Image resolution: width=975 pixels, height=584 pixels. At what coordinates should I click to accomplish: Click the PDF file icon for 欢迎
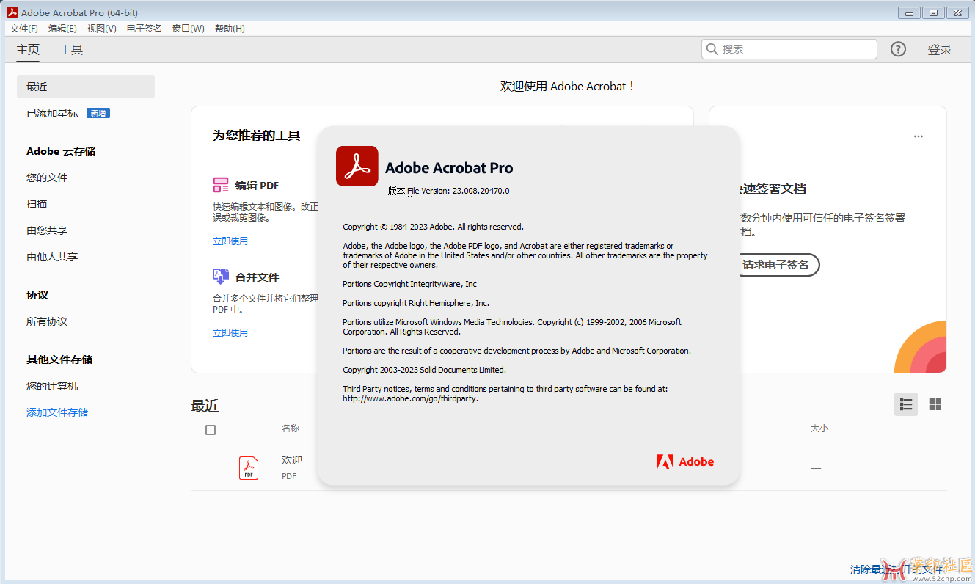pos(249,468)
